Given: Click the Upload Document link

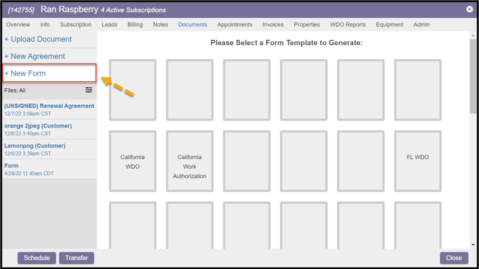Looking at the screenshot, I should [38, 39].
